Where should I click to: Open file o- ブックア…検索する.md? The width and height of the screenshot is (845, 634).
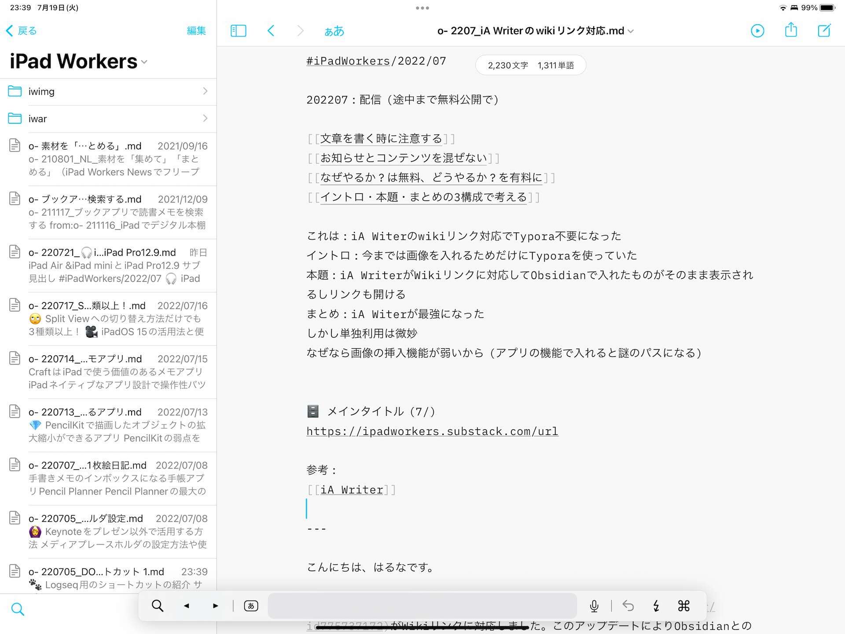pos(108,212)
